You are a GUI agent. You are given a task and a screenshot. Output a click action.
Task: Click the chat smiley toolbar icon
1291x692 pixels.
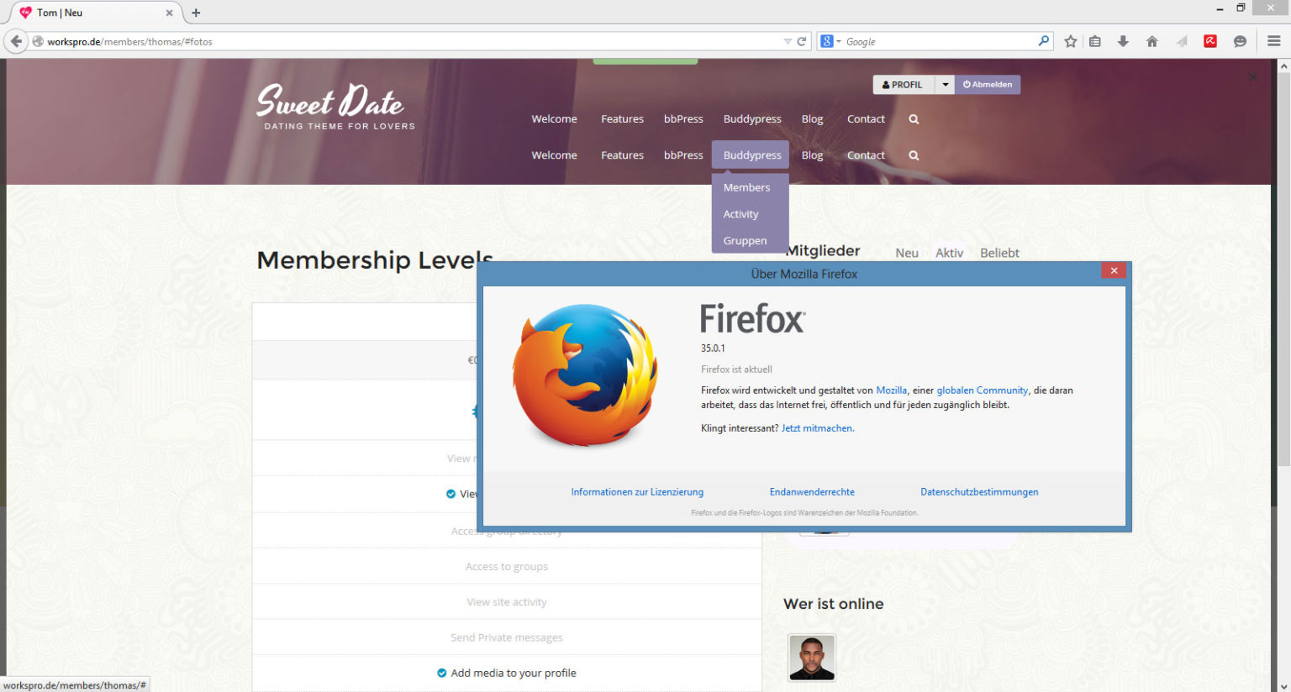click(x=1240, y=41)
